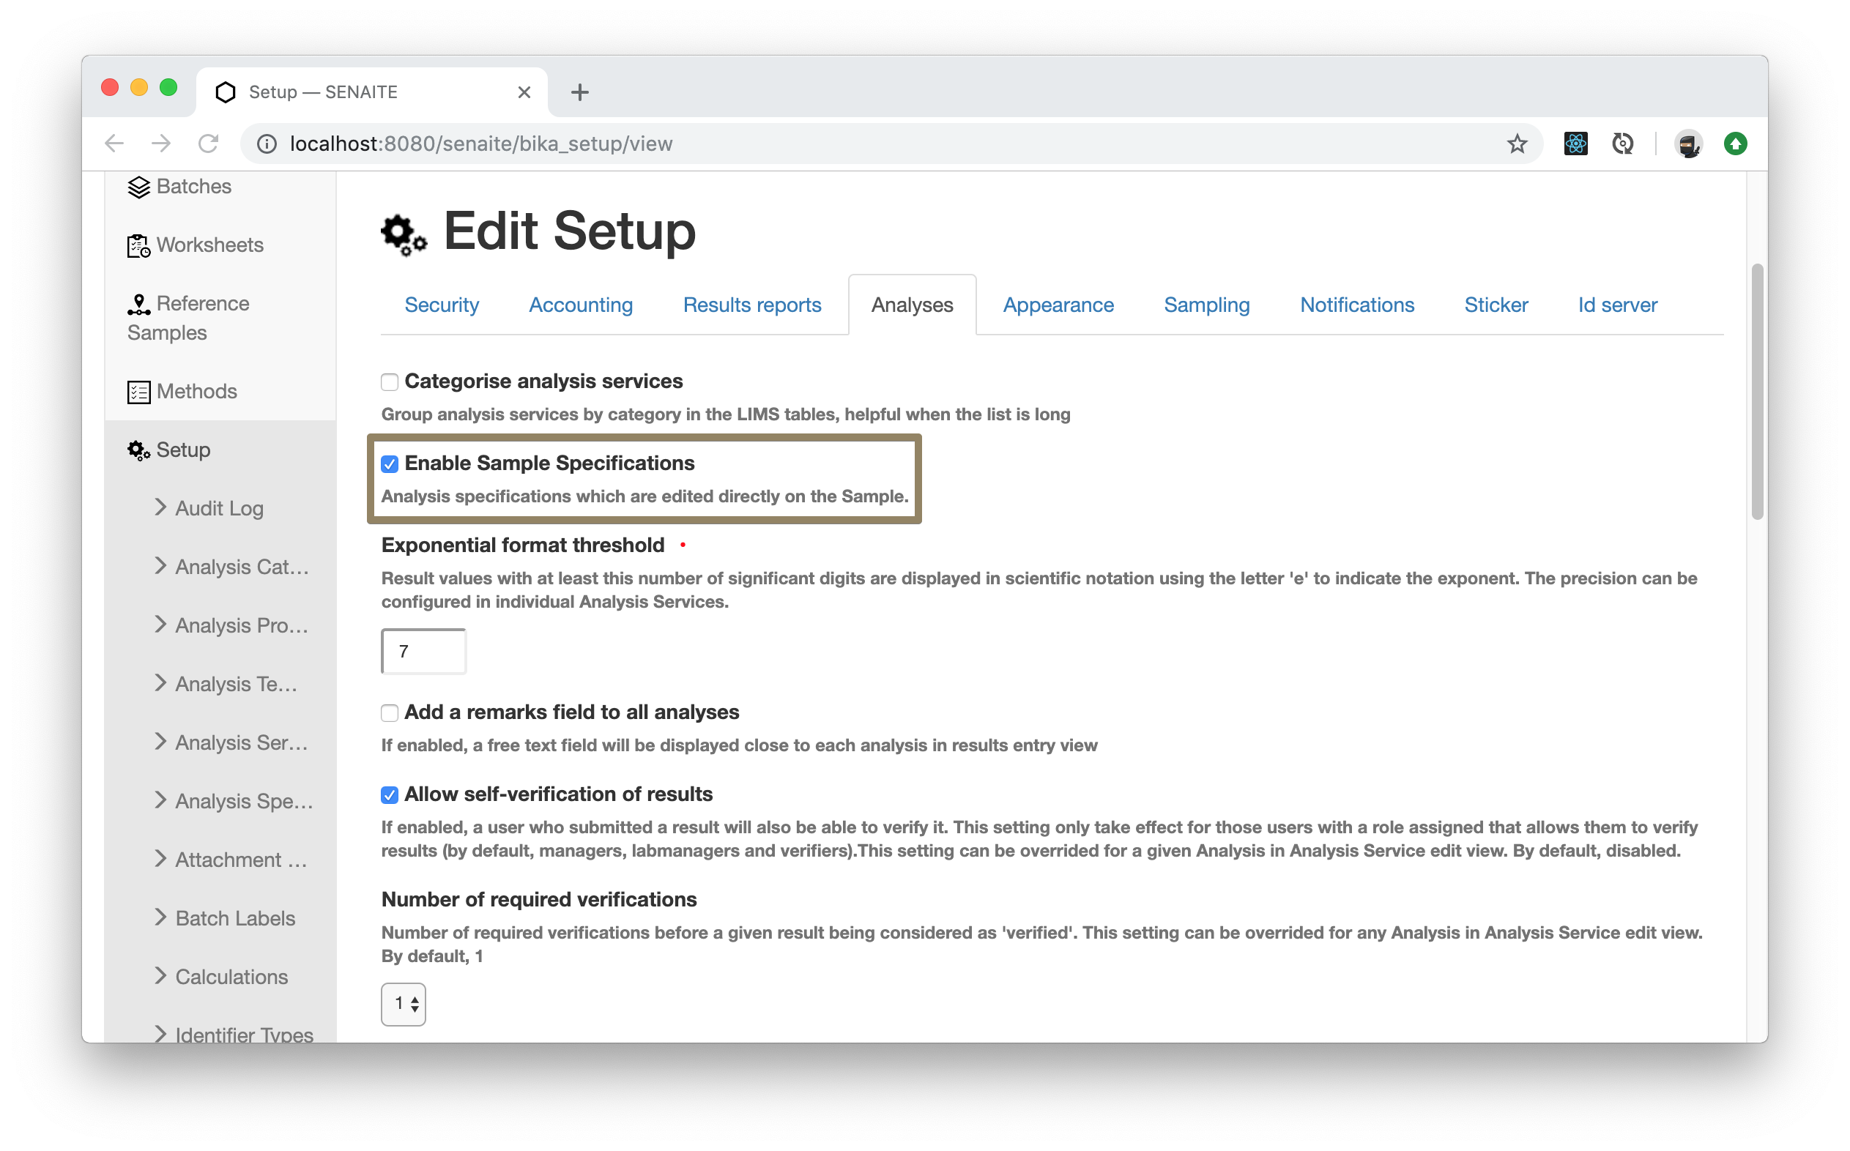
Task: Expand the Analysis Categories tree item
Action: click(x=162, y=566)
